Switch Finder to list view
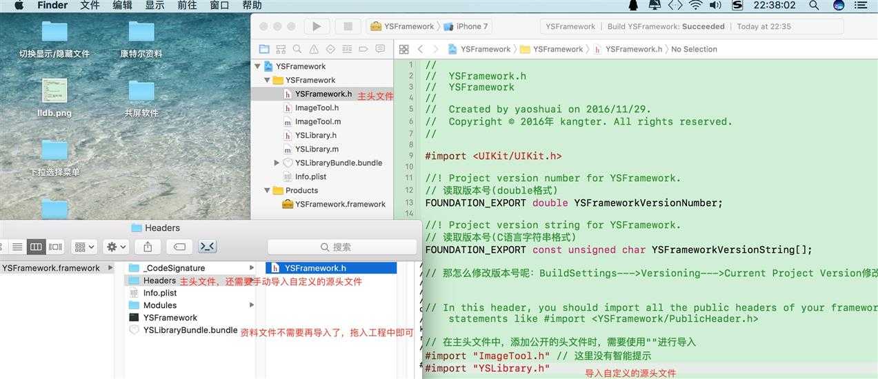The image size is (878, 379). tap(17, 247)
